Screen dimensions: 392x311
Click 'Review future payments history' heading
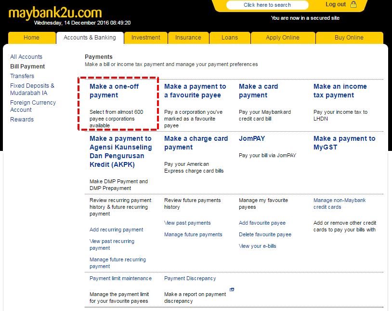pyautogui.click(x=192, y=203)
